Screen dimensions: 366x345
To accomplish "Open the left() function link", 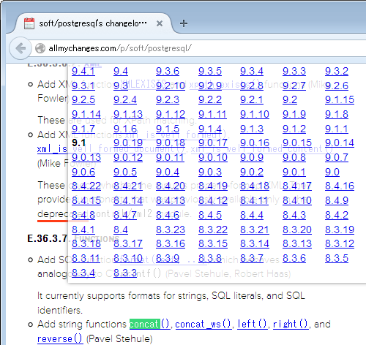I will 253,325.
